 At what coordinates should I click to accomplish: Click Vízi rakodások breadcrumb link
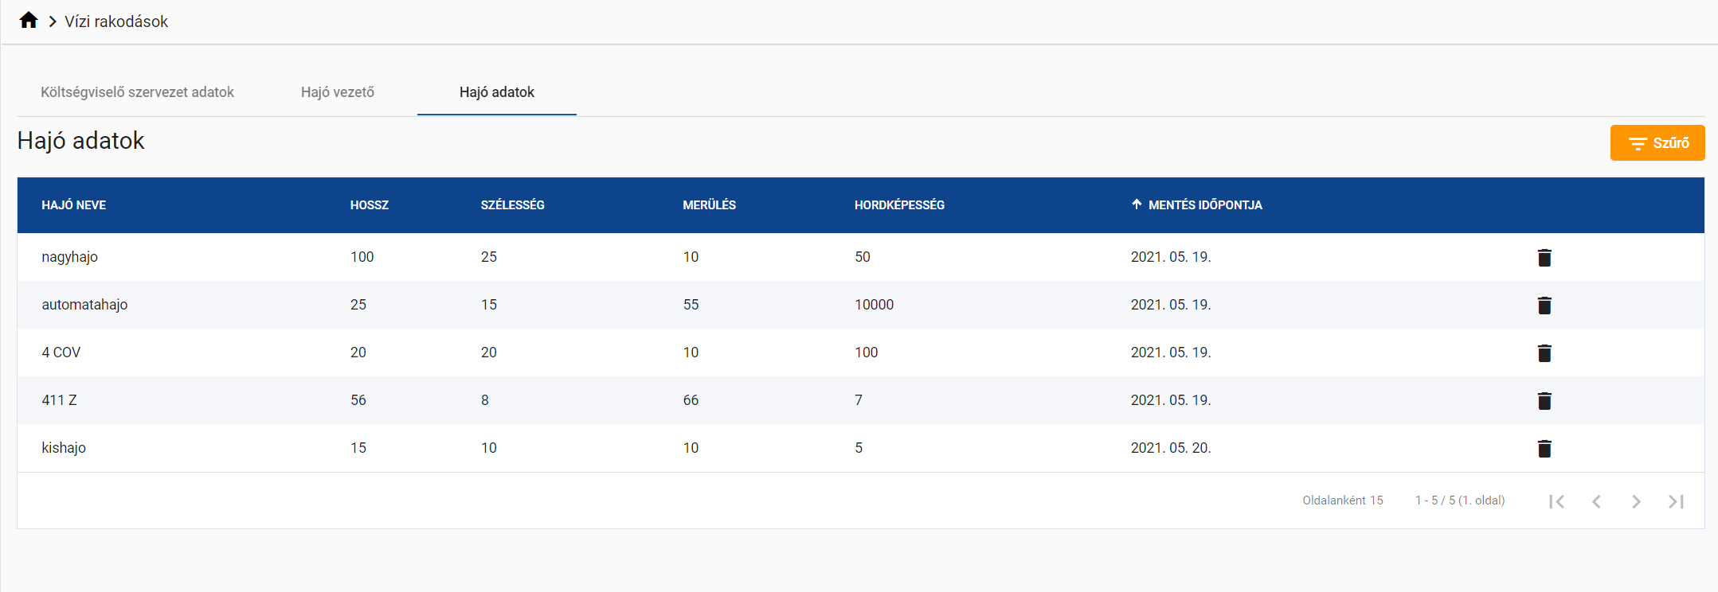click(x=116, y=21)
